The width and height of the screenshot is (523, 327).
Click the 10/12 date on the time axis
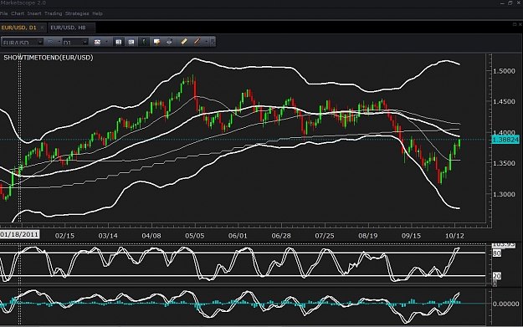(454, 236)
